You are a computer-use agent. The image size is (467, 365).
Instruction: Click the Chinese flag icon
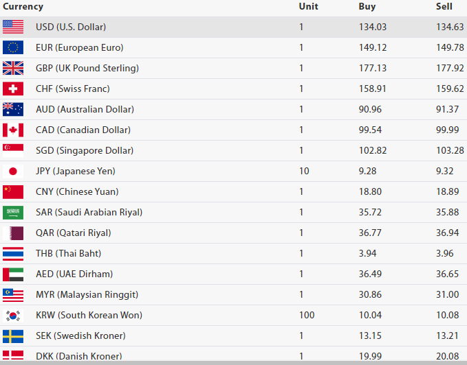[x=13, y=191]
